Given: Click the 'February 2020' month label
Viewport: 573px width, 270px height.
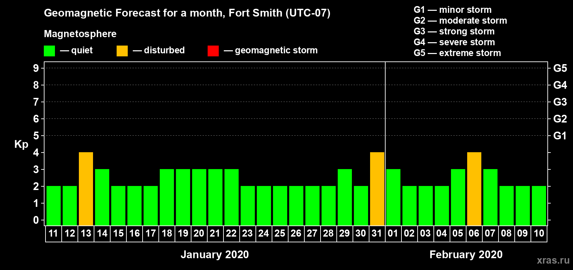Looking at the screenshot, I should (466, 254).
